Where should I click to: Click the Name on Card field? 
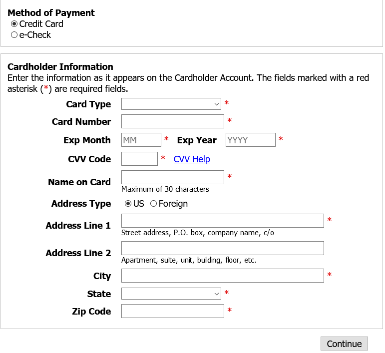(173, 177)
